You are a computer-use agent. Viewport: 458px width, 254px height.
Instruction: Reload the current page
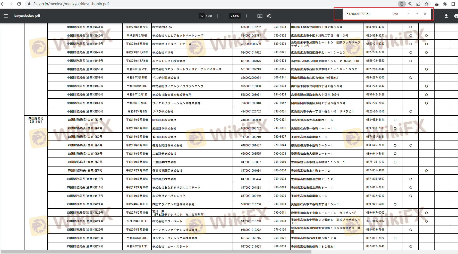click(x=19, y=4)
